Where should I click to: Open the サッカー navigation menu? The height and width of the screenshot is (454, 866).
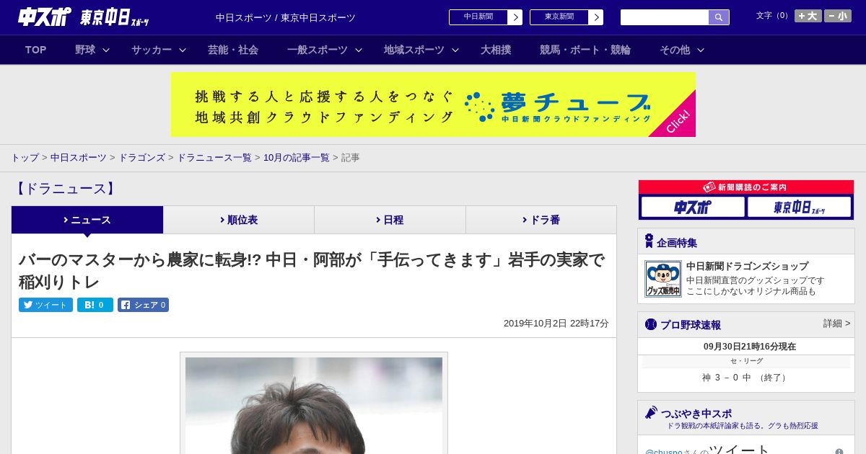click(152, 50)
